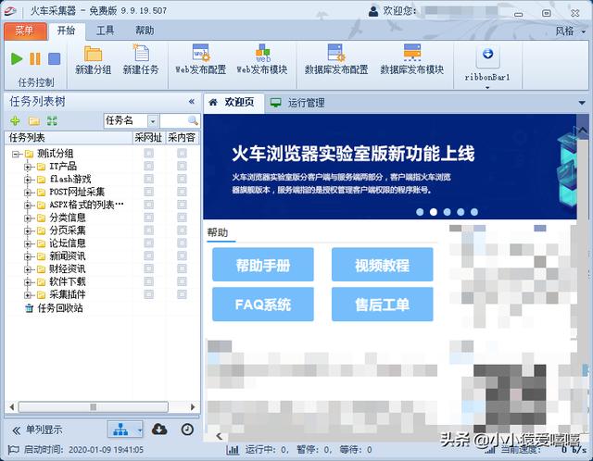The width and height of the screenshot is (593, 461).
Task: Open the 售后工单 button
Action: (383, 305)
